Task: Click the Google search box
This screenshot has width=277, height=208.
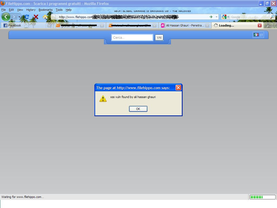Action: point(250,17)
